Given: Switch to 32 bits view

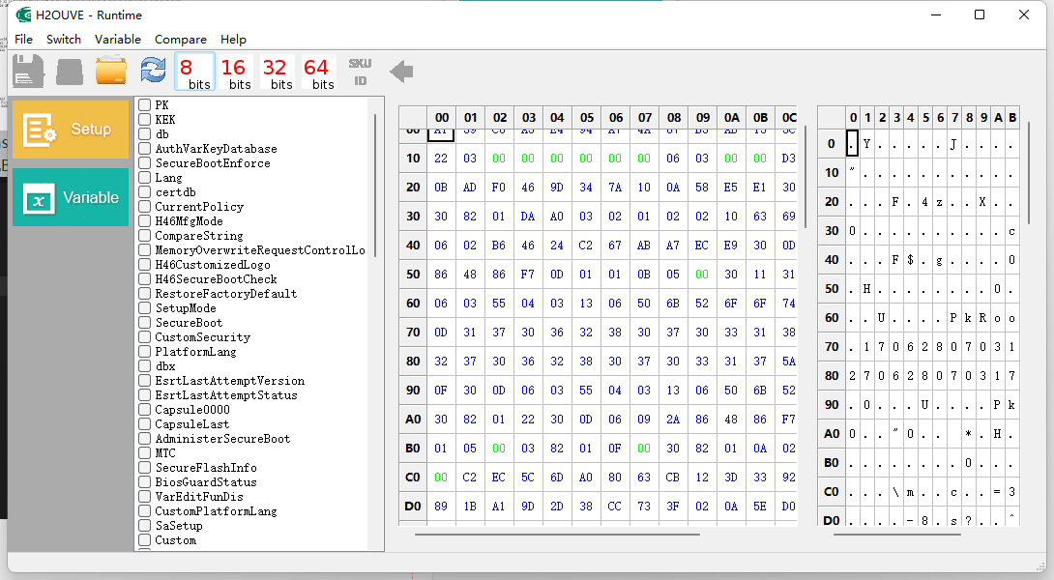Looking at the screenshot, I should (277, 72).
